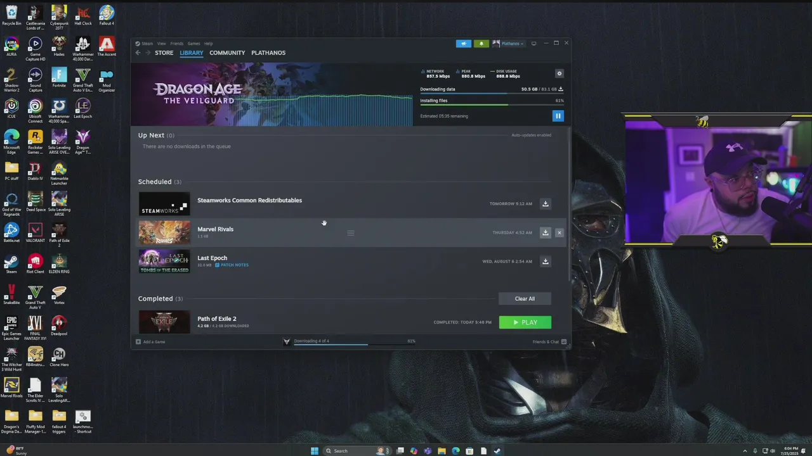Click the Last Epoch thumbnail in downloads

(164, 261)
